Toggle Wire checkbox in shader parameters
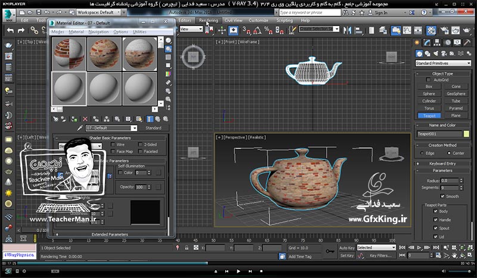 pos(113,144)
